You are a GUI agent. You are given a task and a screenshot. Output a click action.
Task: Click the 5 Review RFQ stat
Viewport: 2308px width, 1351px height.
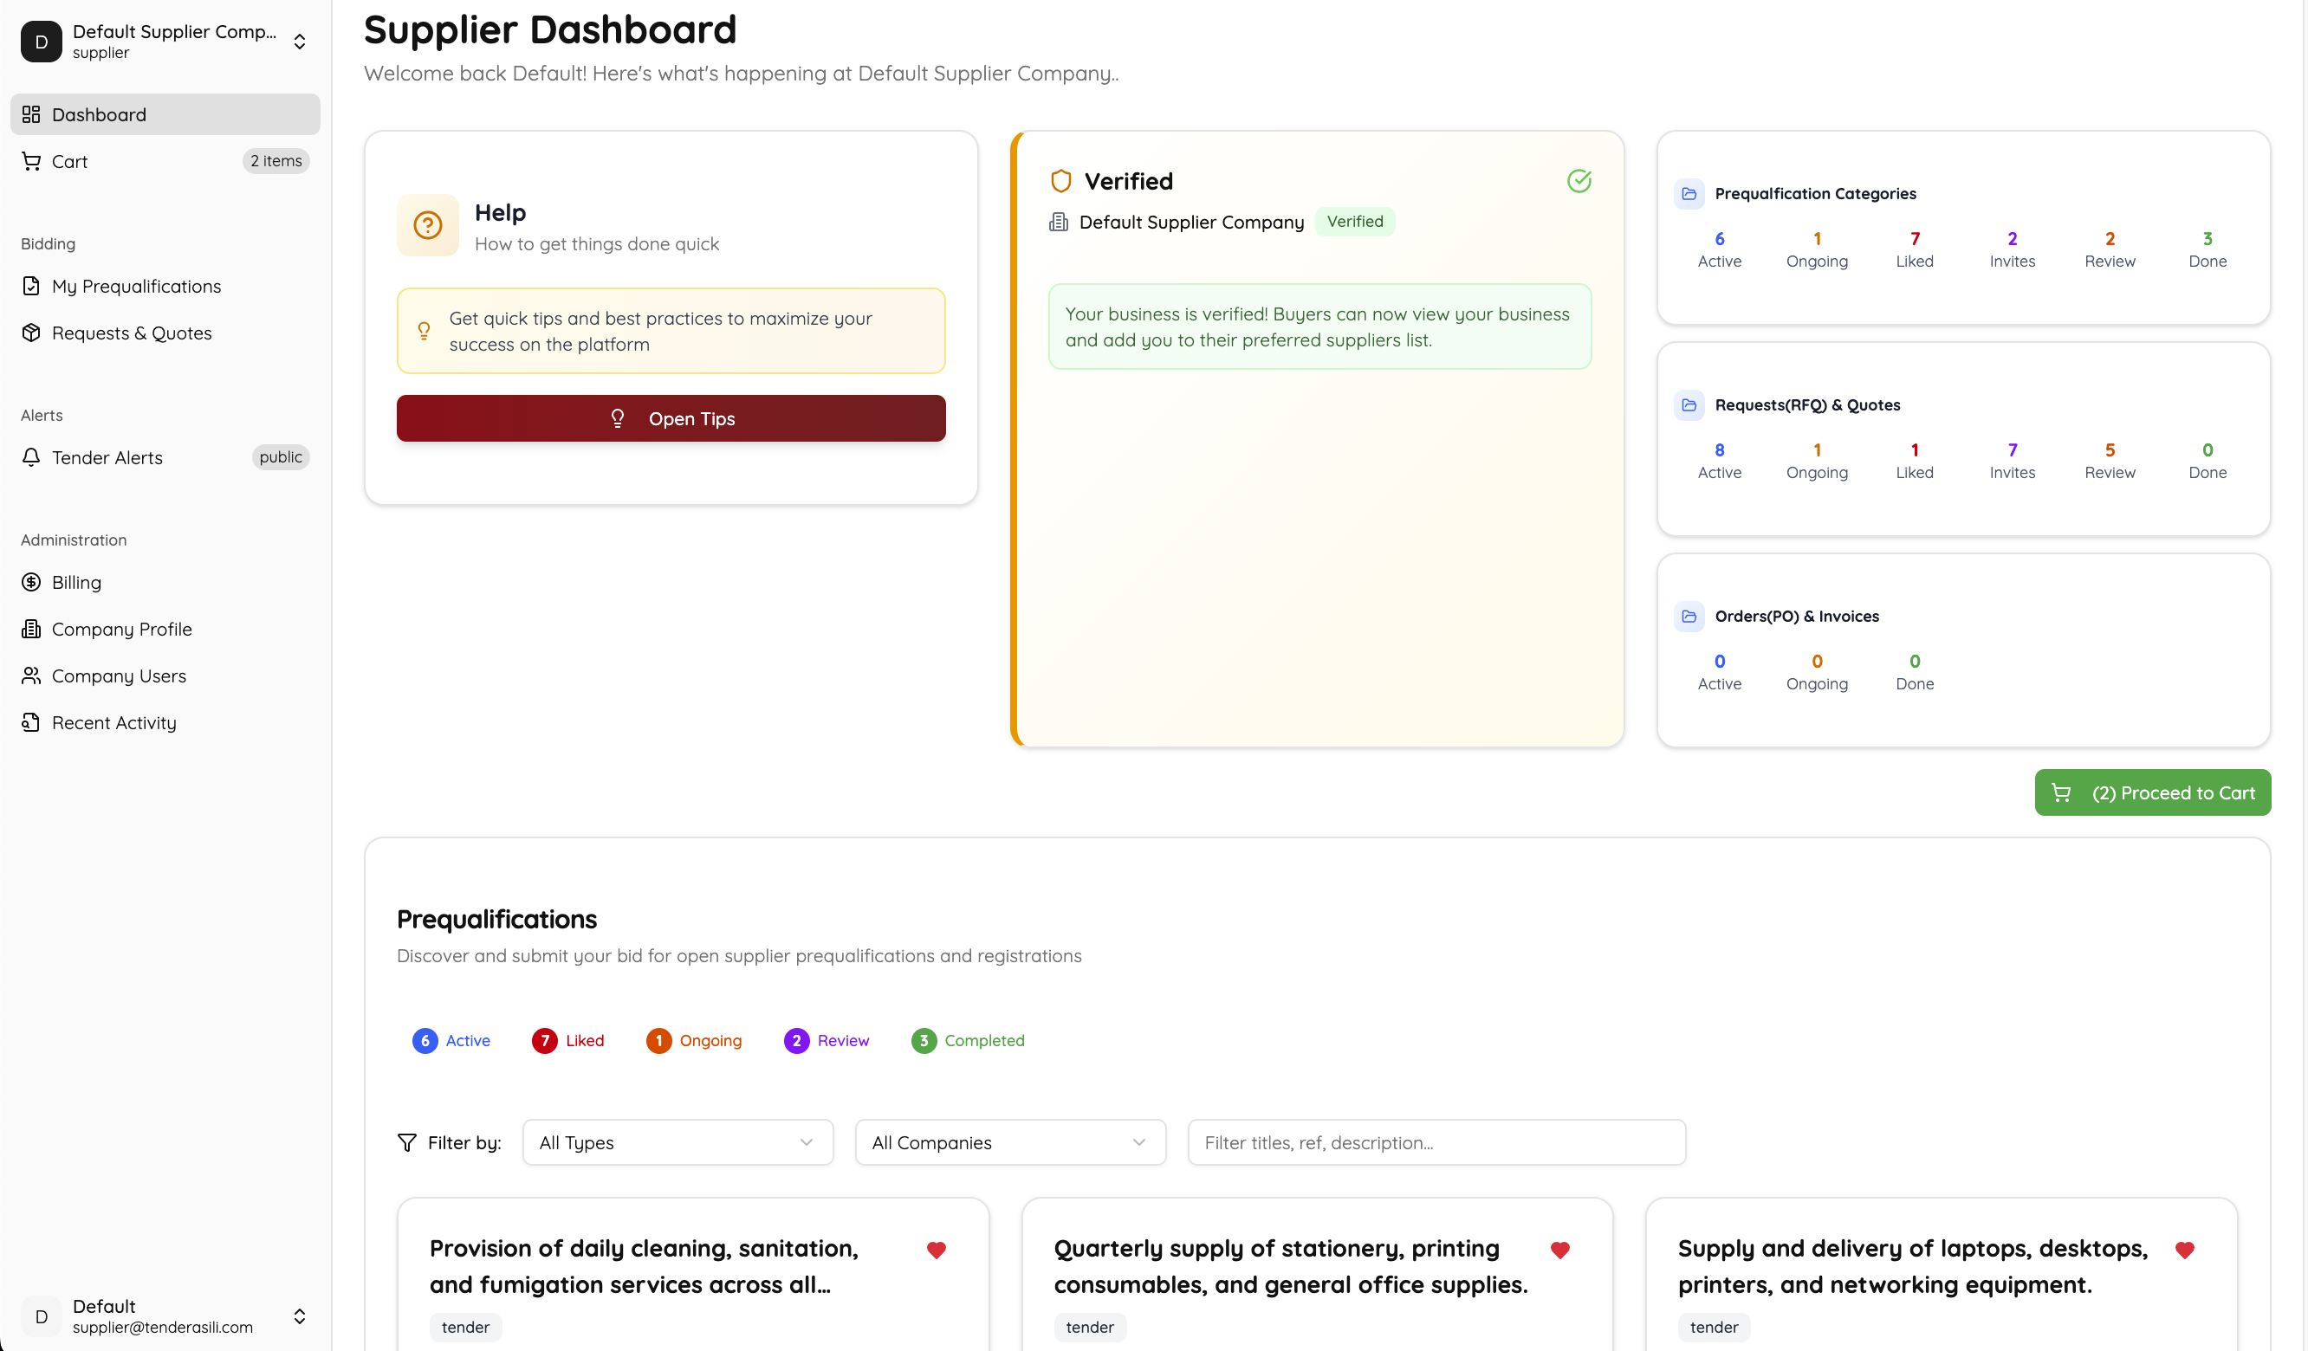tap(2110, 461)
